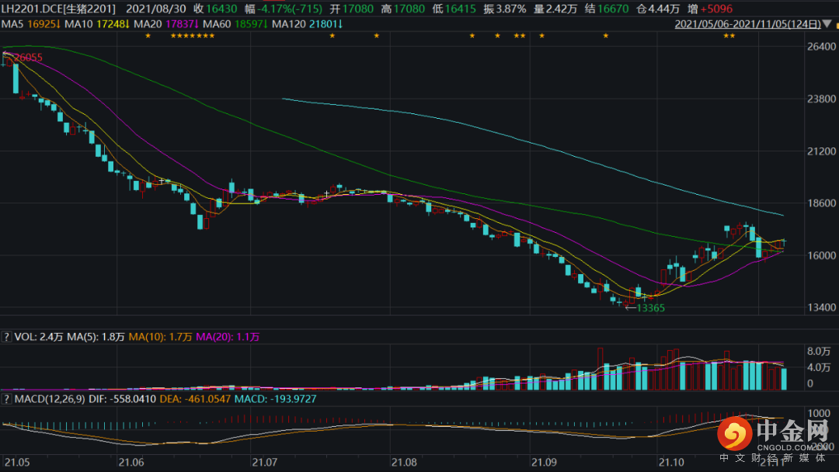Select the 21.08 month label on time axis
Screen dimensions: 839x472
pyautogui.click(x=404, y=462)
